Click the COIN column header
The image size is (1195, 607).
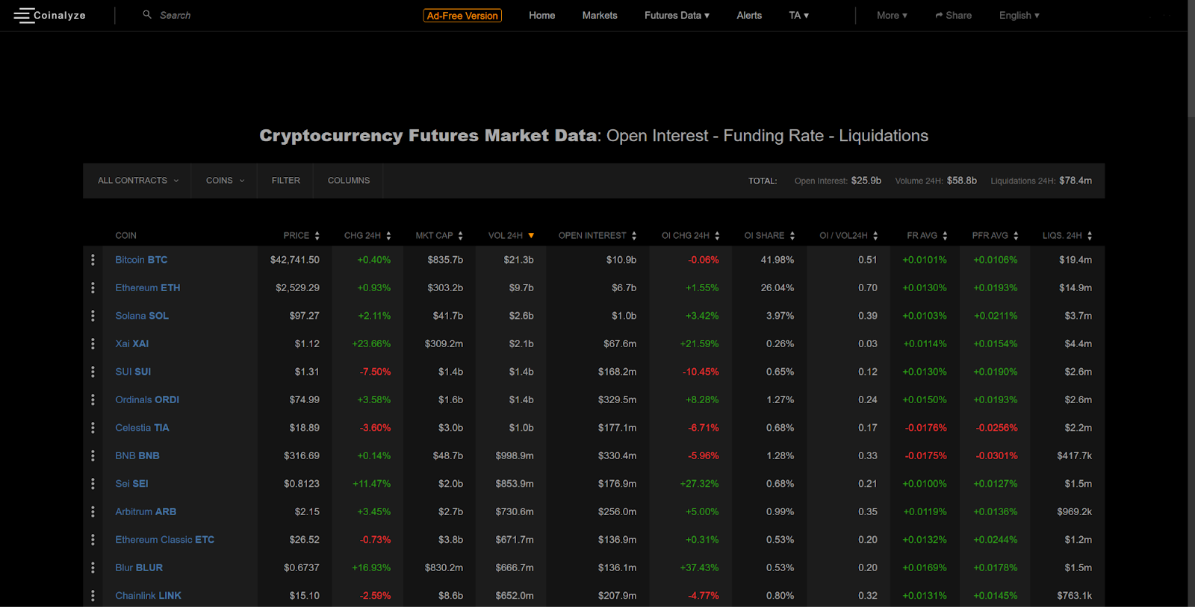125,236
